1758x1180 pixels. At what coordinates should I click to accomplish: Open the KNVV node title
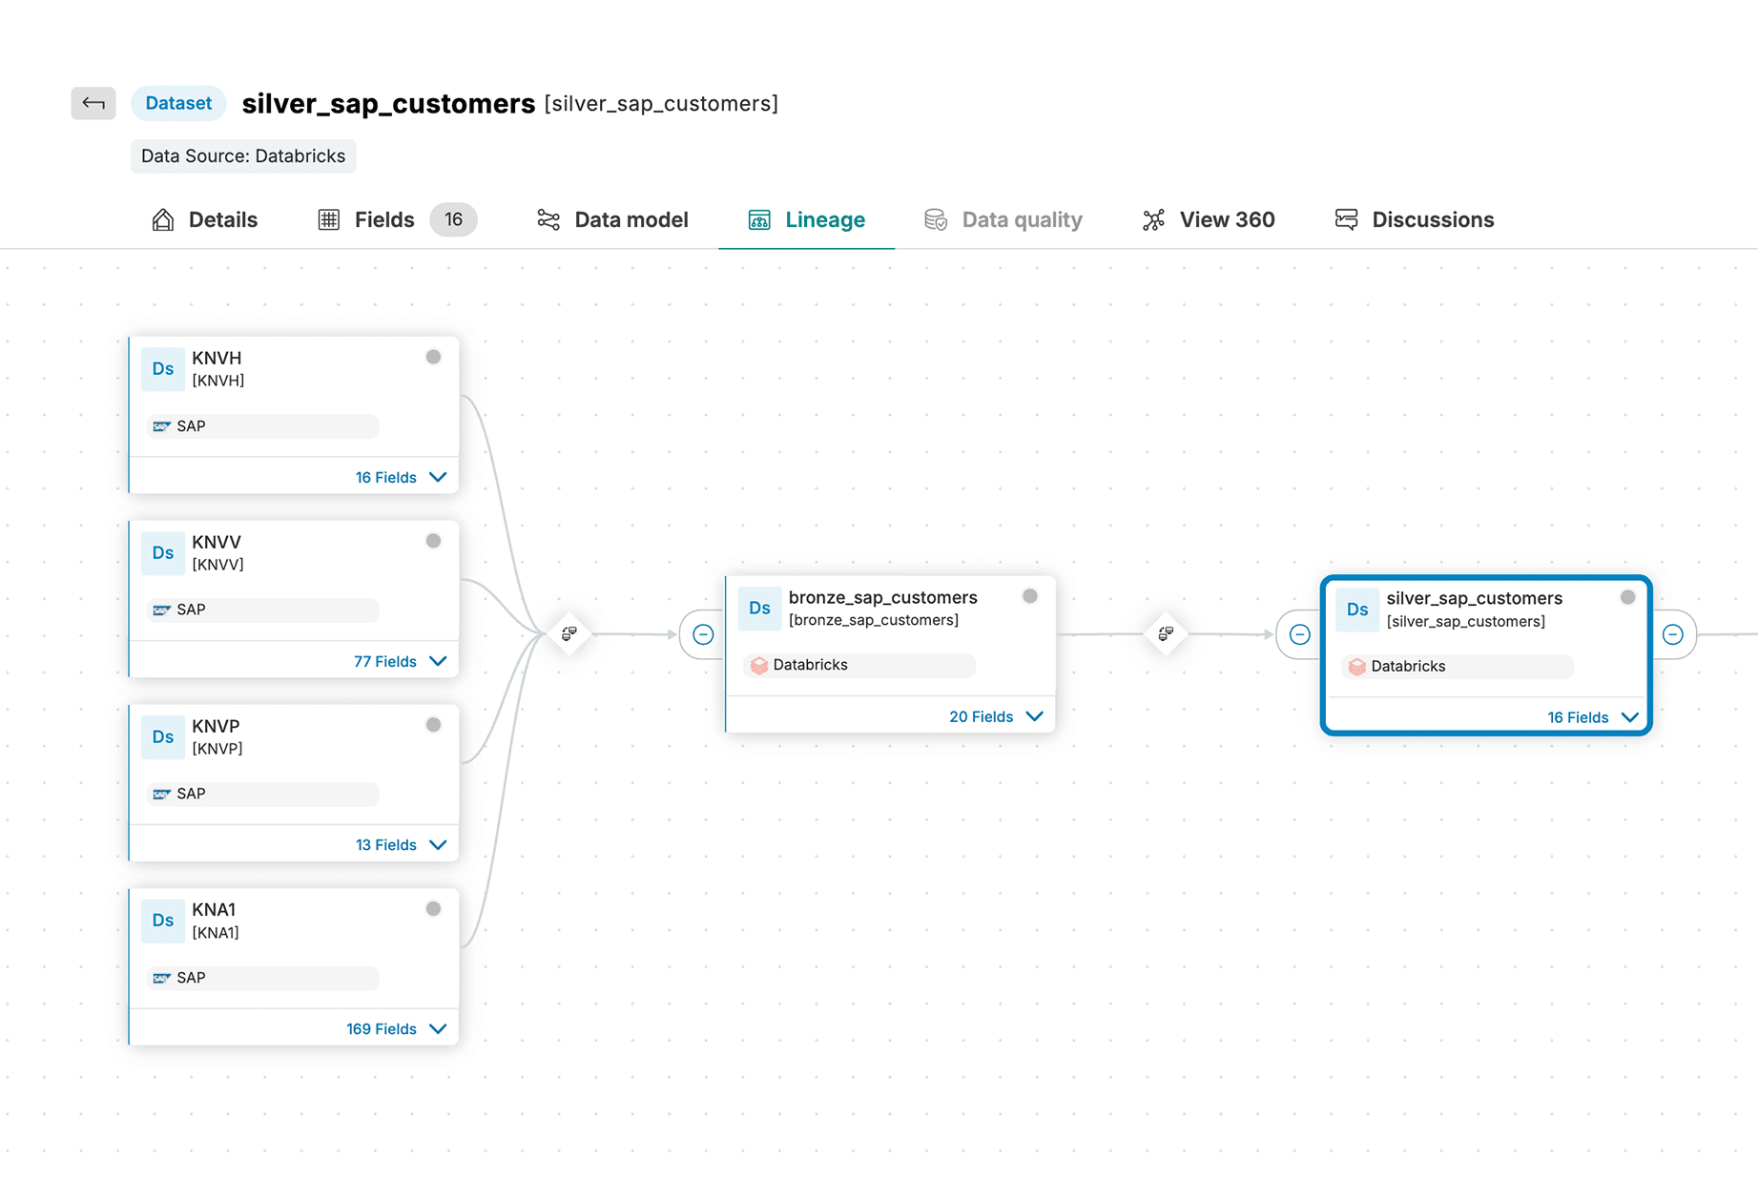pyautogui.click(x=217, y=542)
